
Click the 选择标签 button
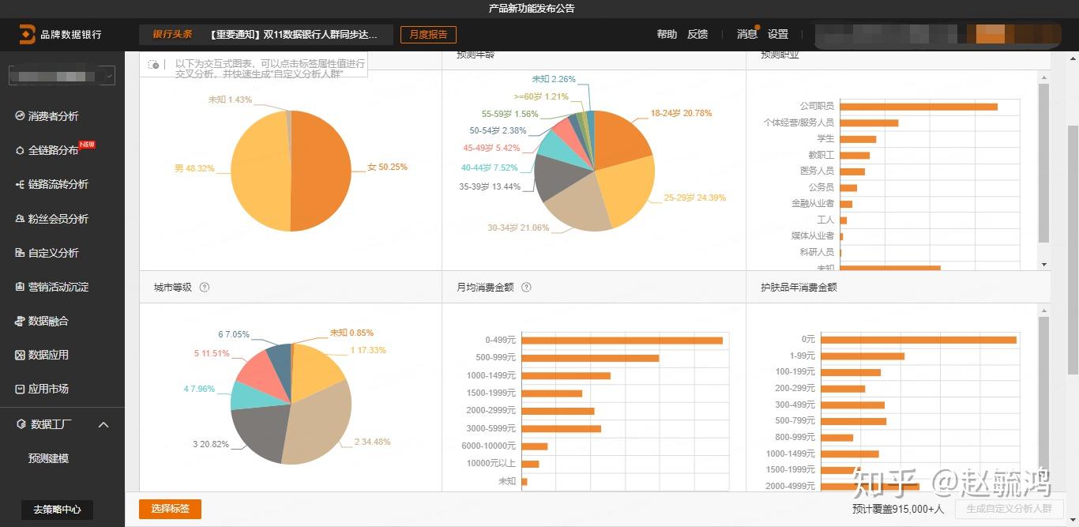click(170, 509)
